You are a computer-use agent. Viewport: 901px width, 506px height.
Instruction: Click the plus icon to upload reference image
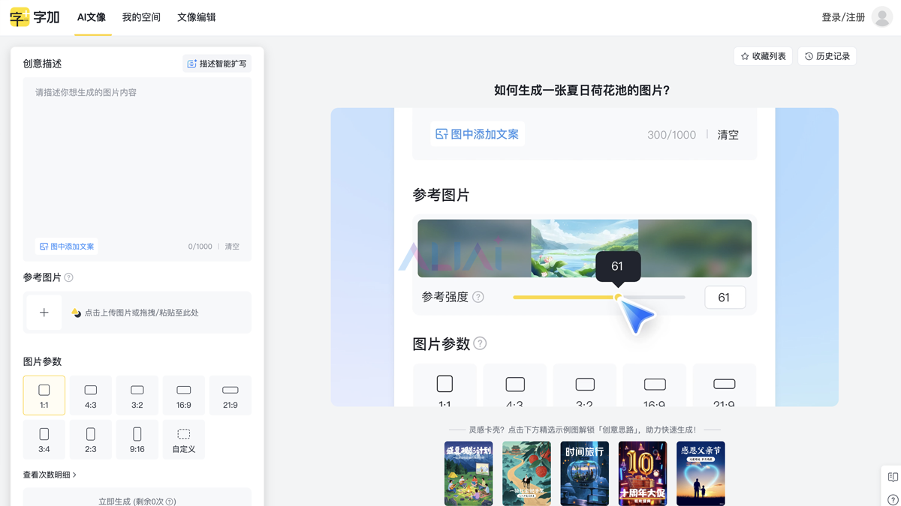44,313
